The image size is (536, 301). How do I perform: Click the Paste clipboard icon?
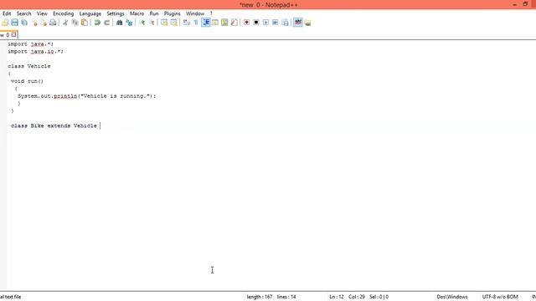point(84,23)
